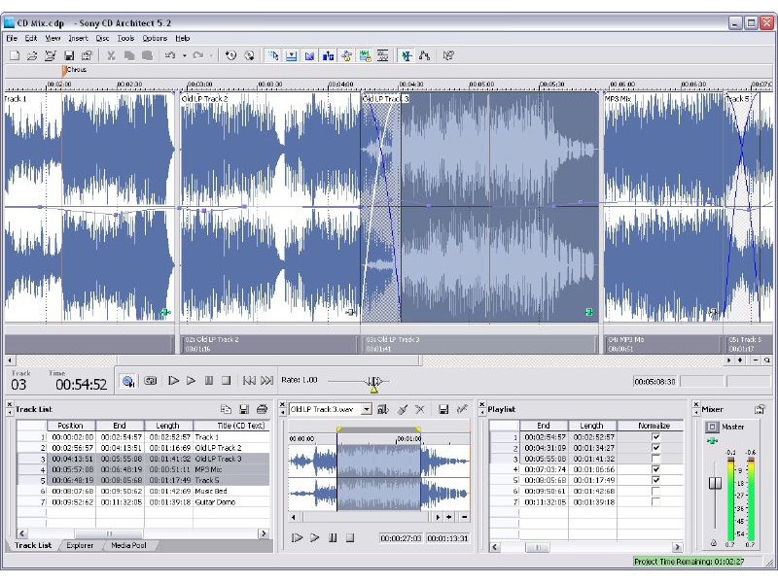Click the Cut scissors icon
The width and height of the screenshot is (778, 583).
[x=111, y=55]
